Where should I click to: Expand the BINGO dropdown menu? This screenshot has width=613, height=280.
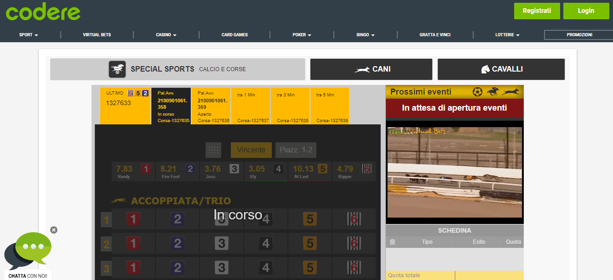pos(366,35)
